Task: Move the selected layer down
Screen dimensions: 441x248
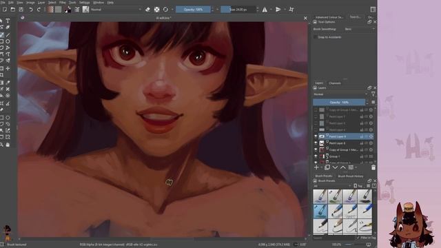Action: coord(335,167)
